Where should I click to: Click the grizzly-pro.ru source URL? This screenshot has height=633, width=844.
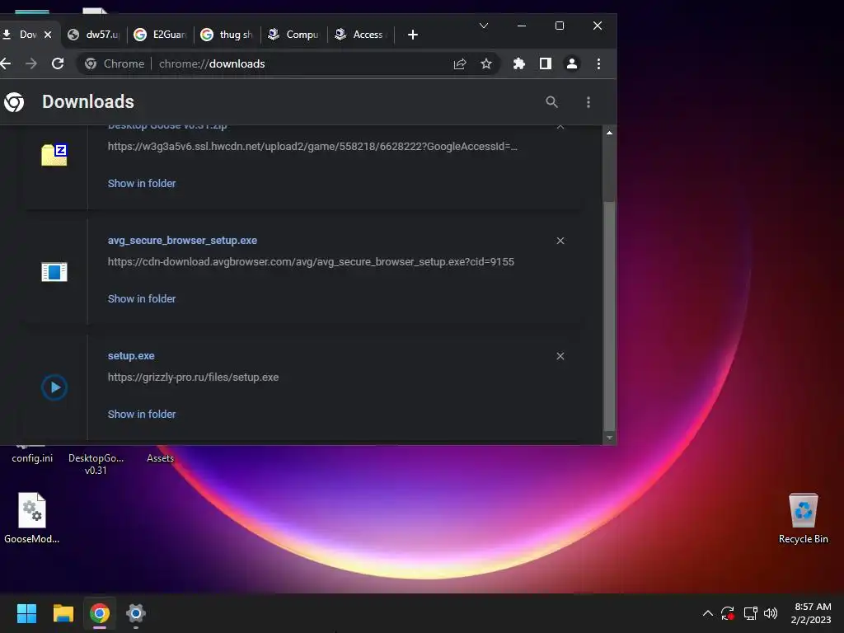click(193, 377)
